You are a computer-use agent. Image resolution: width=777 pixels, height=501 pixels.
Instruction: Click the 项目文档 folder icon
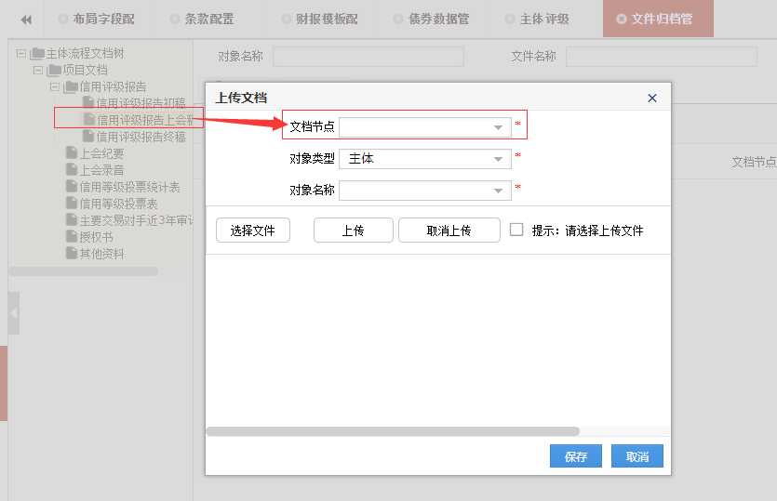54,70
